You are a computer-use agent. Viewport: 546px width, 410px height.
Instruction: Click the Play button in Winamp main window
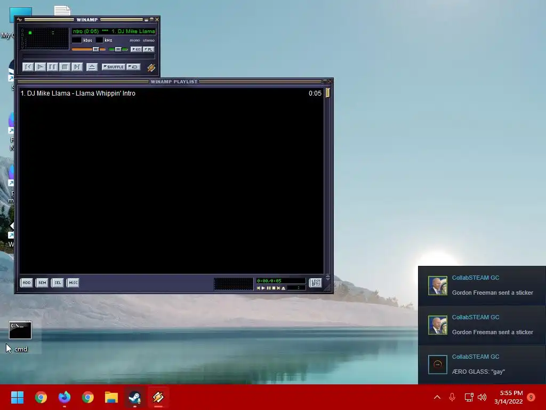click(x=40, y=67)
